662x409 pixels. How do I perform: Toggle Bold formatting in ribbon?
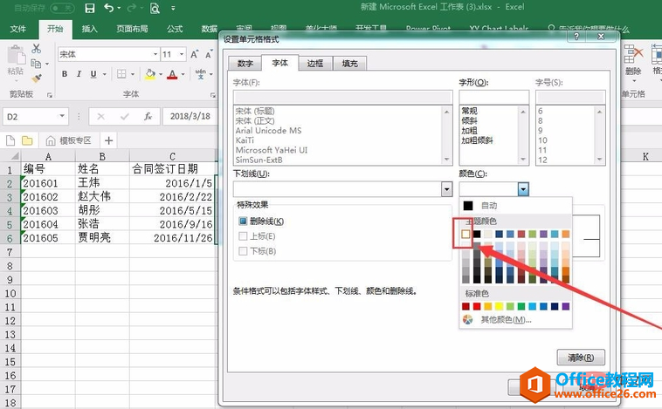point(65,74)
